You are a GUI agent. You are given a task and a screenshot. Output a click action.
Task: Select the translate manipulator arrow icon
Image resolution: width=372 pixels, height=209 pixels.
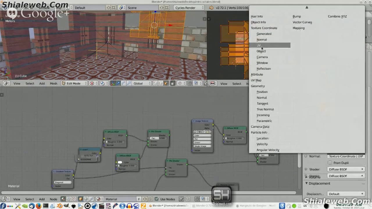click(118, 83)
